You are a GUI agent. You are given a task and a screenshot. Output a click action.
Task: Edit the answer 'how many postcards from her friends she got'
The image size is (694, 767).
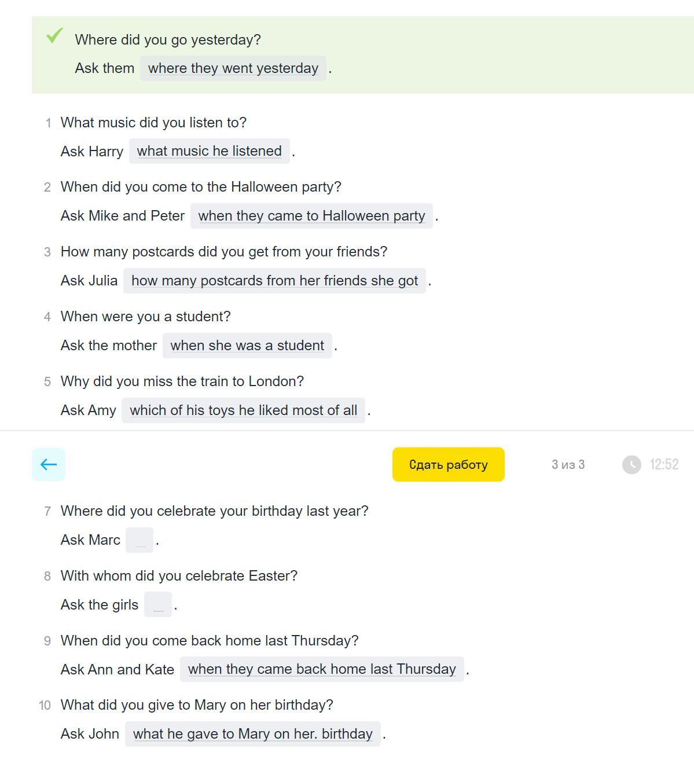pos(274,281)
